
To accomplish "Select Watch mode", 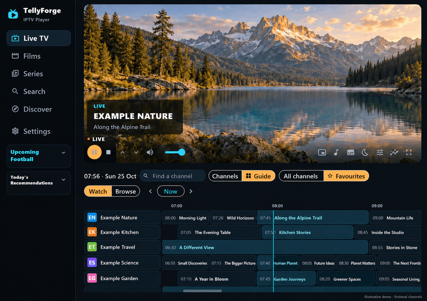I will coord(98,191).
